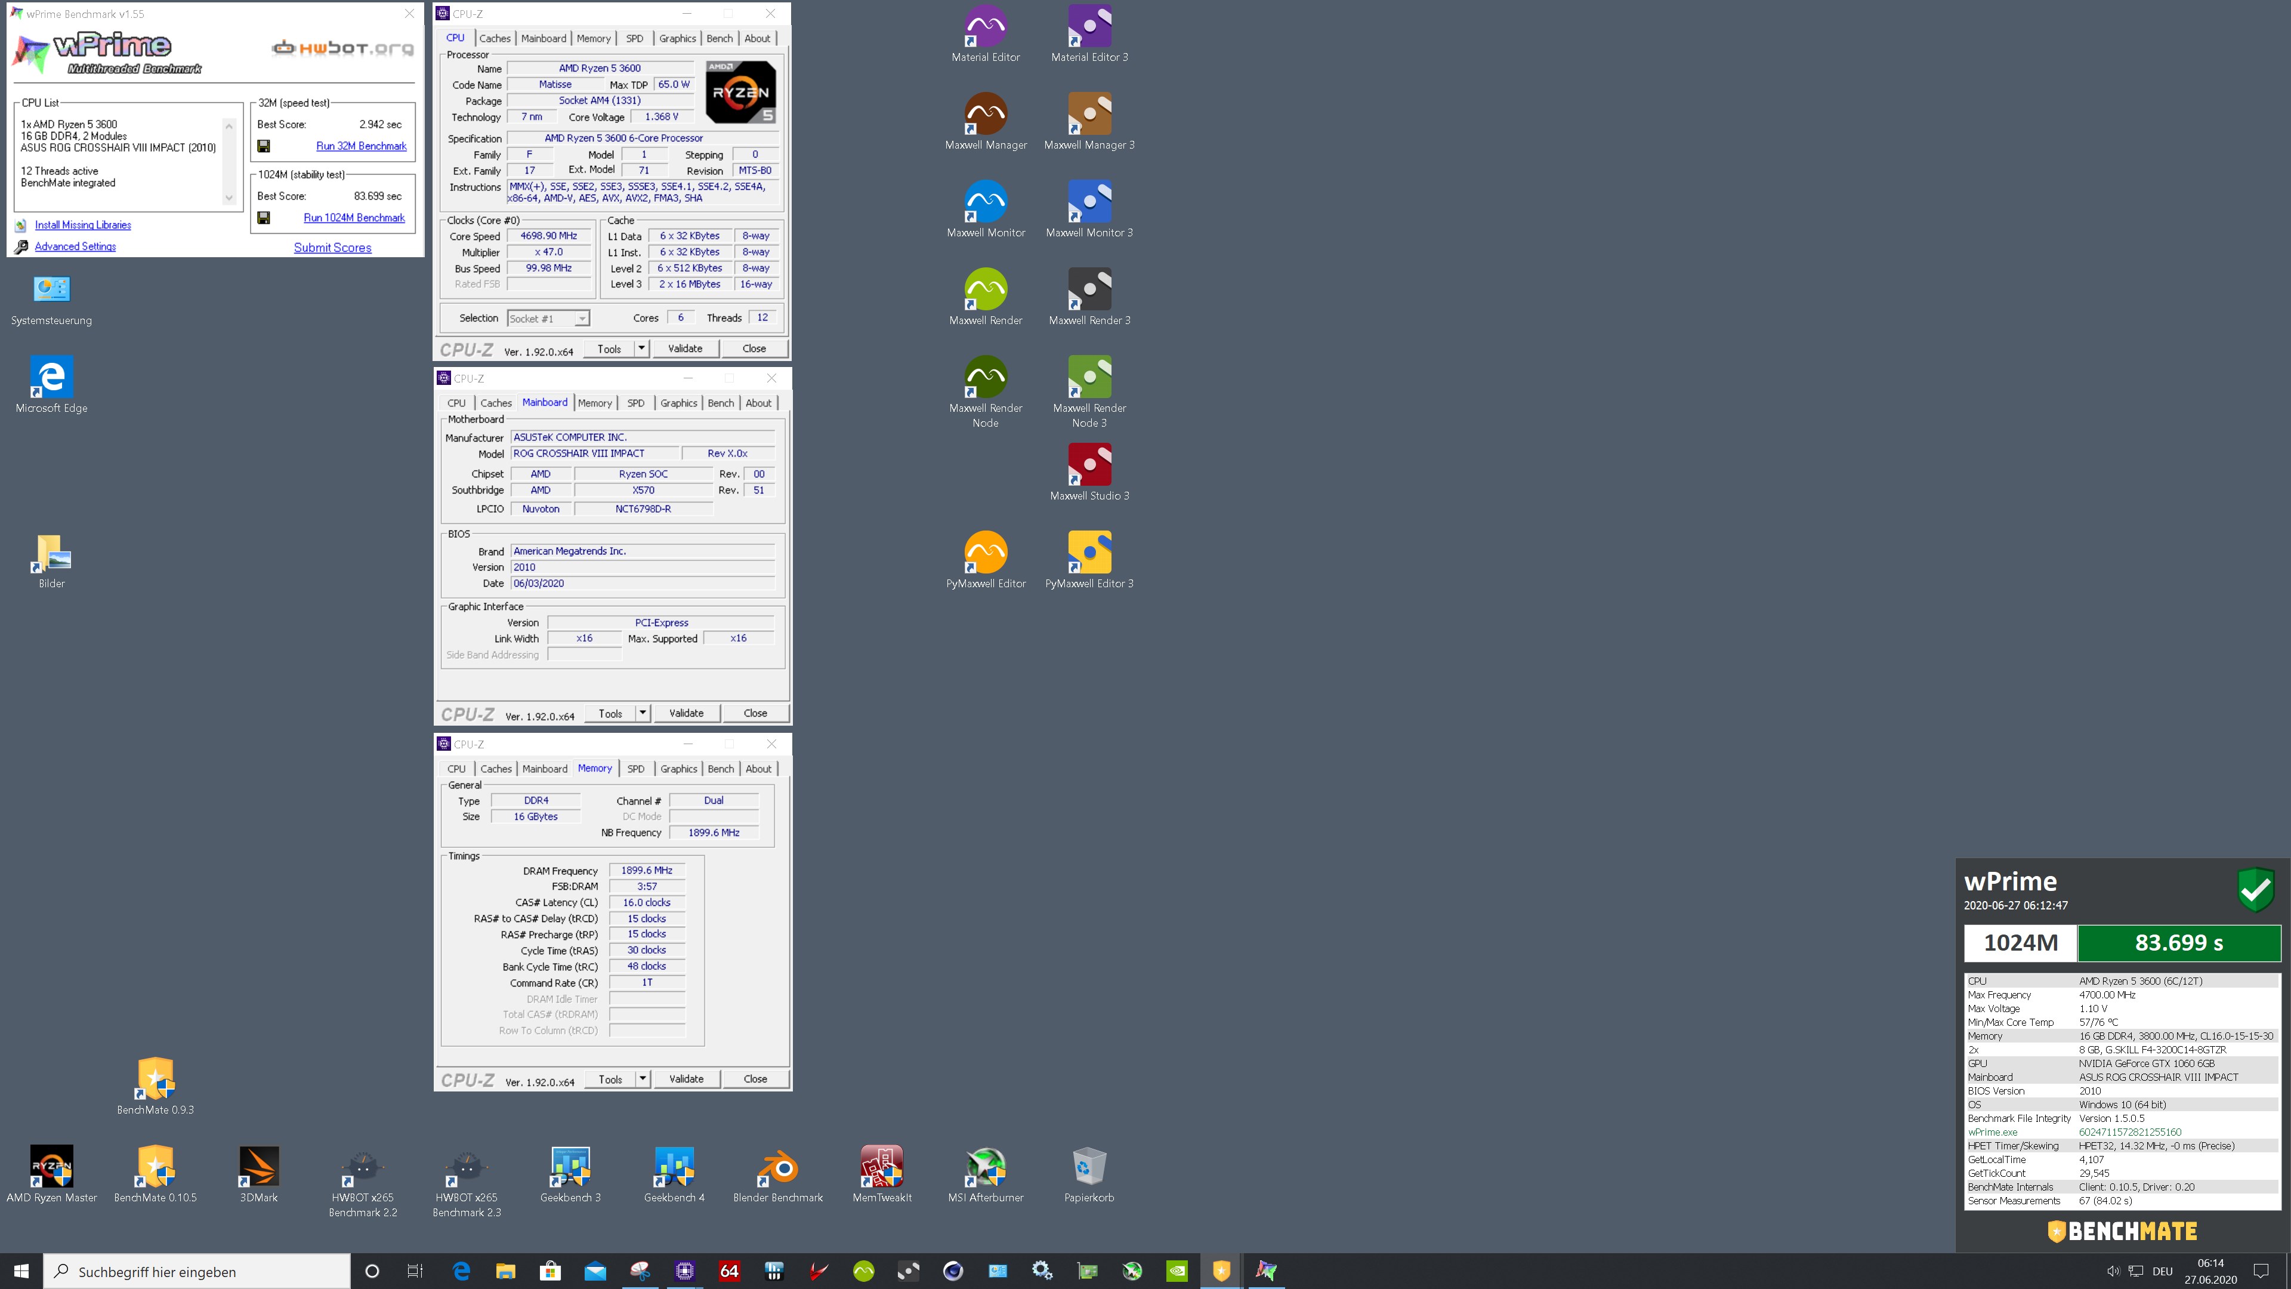Screen dimensions: 2291x1289
Task: Select the PyMaxwell Editor desktop icon
Action: (986, 560)
